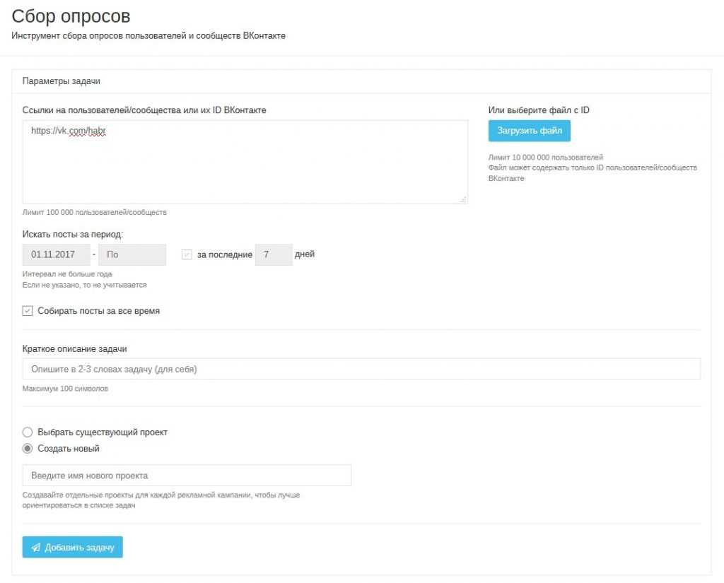
Task: Click the "Или выберите файл с ID" label
Action: coord(539,110)
